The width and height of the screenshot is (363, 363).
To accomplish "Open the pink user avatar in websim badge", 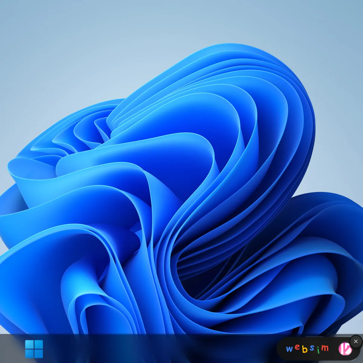I will click(345, 349).
